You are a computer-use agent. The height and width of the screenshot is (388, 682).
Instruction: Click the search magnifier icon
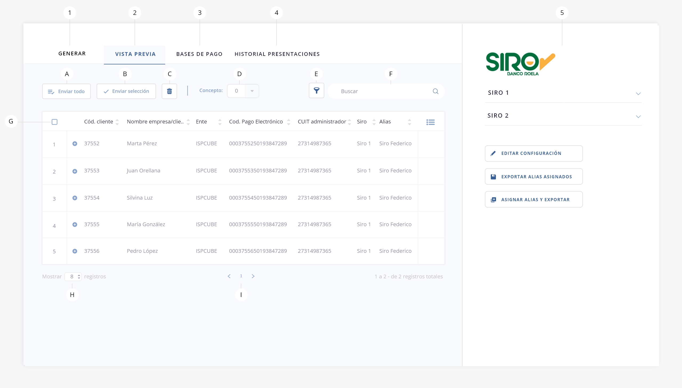pyautogui.click(x=435, y=91)
